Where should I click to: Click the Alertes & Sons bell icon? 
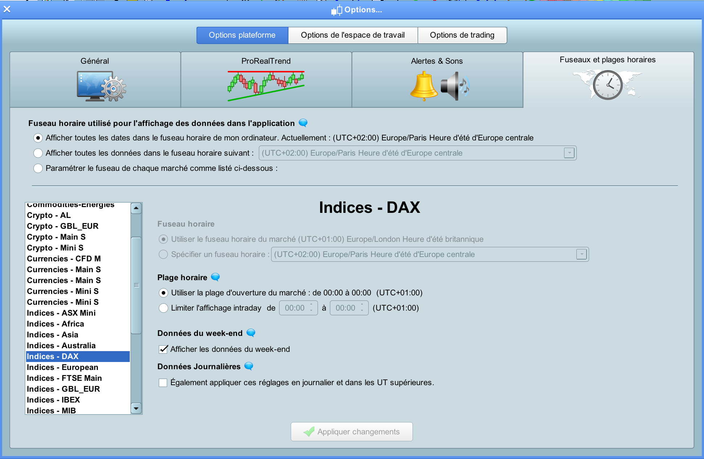click(x=424, y=86)
